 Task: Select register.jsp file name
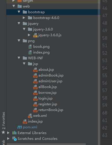point(48,104)
